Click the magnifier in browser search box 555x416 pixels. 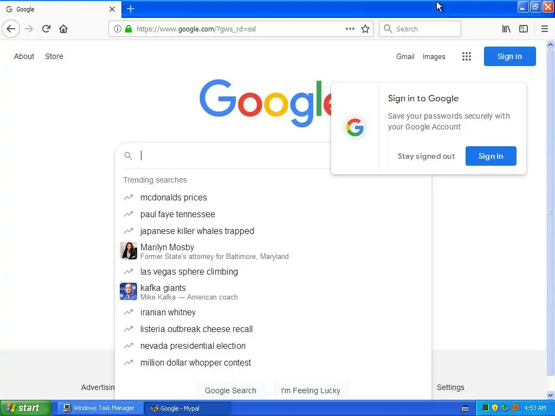pyautogui.click(x=388, y=29)
